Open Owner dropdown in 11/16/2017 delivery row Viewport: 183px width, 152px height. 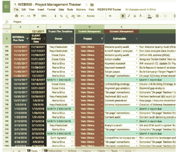coord(72,47)
